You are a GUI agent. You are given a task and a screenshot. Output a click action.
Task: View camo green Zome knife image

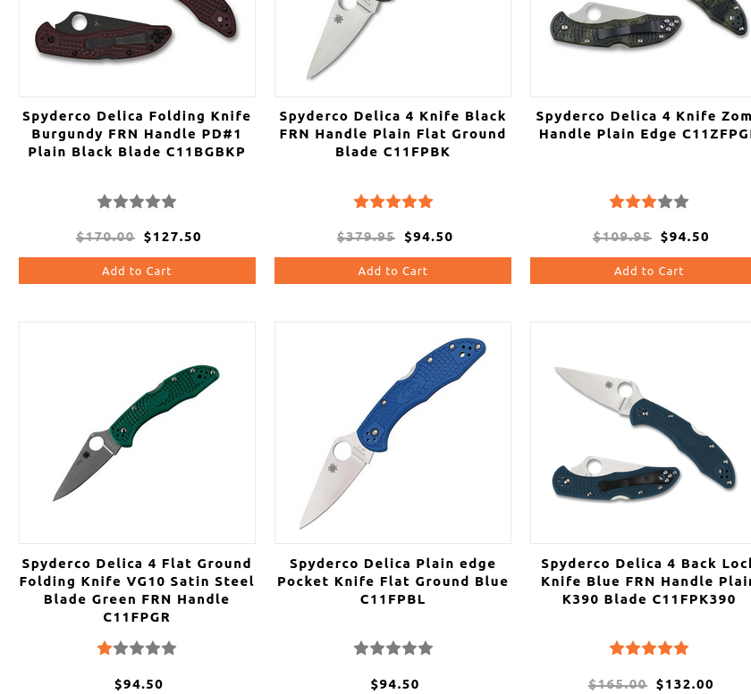point(641,48)
